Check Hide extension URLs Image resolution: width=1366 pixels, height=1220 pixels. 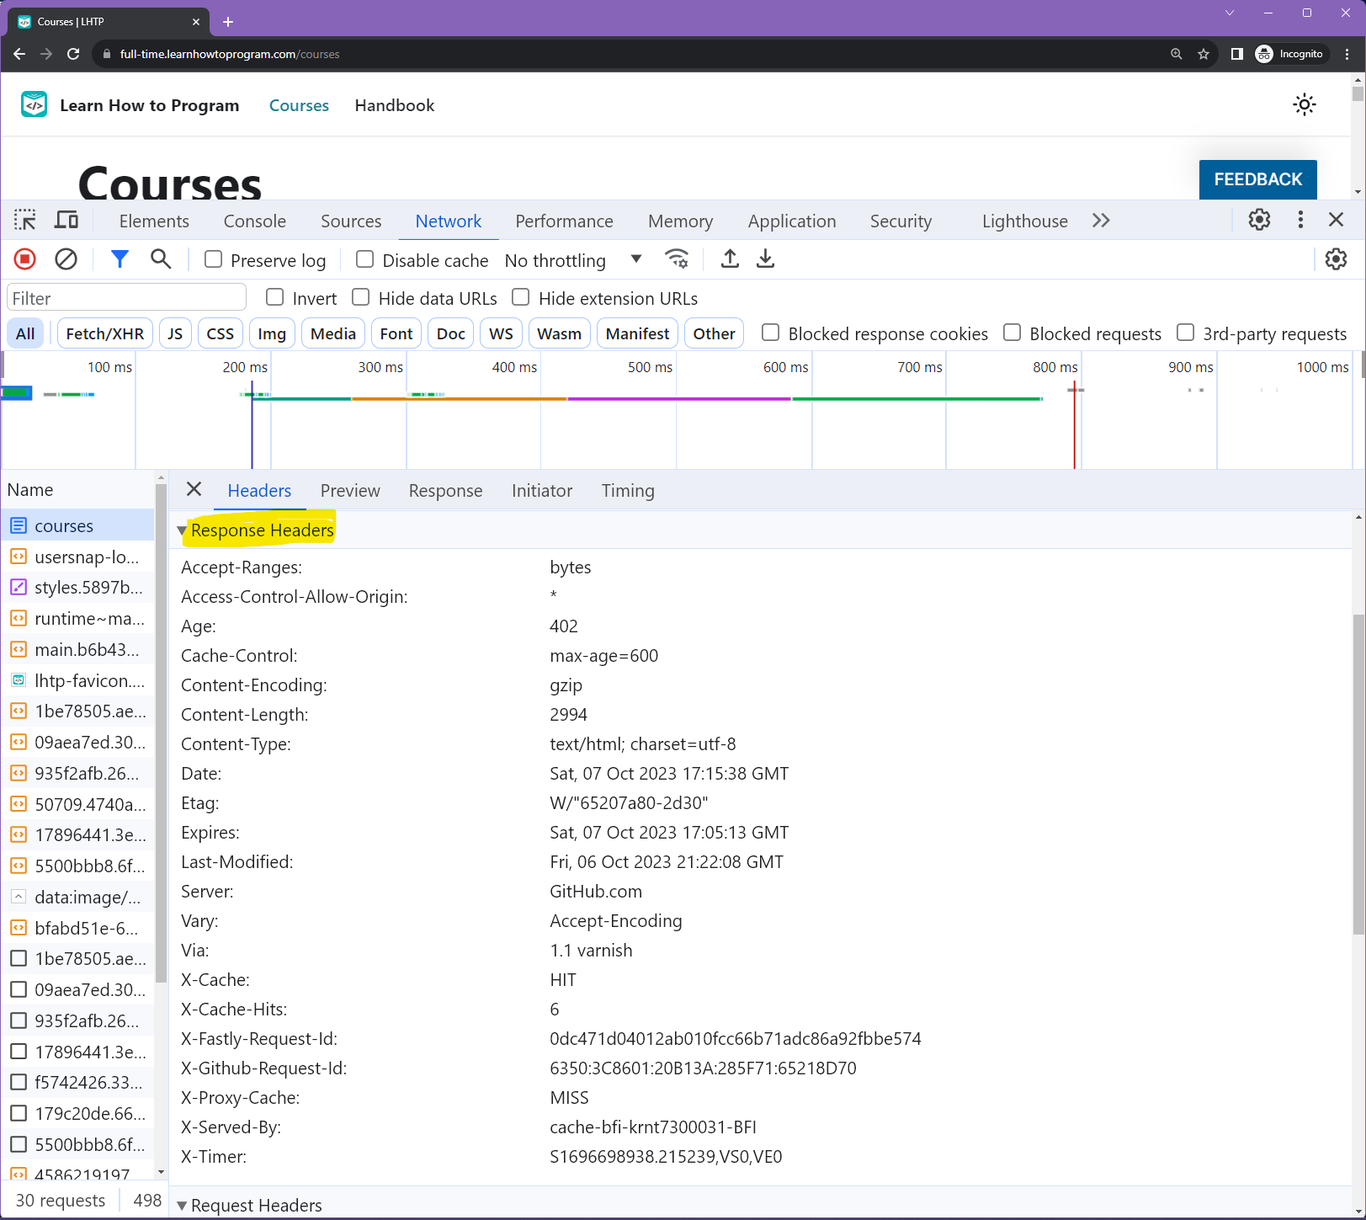(521, 297)
